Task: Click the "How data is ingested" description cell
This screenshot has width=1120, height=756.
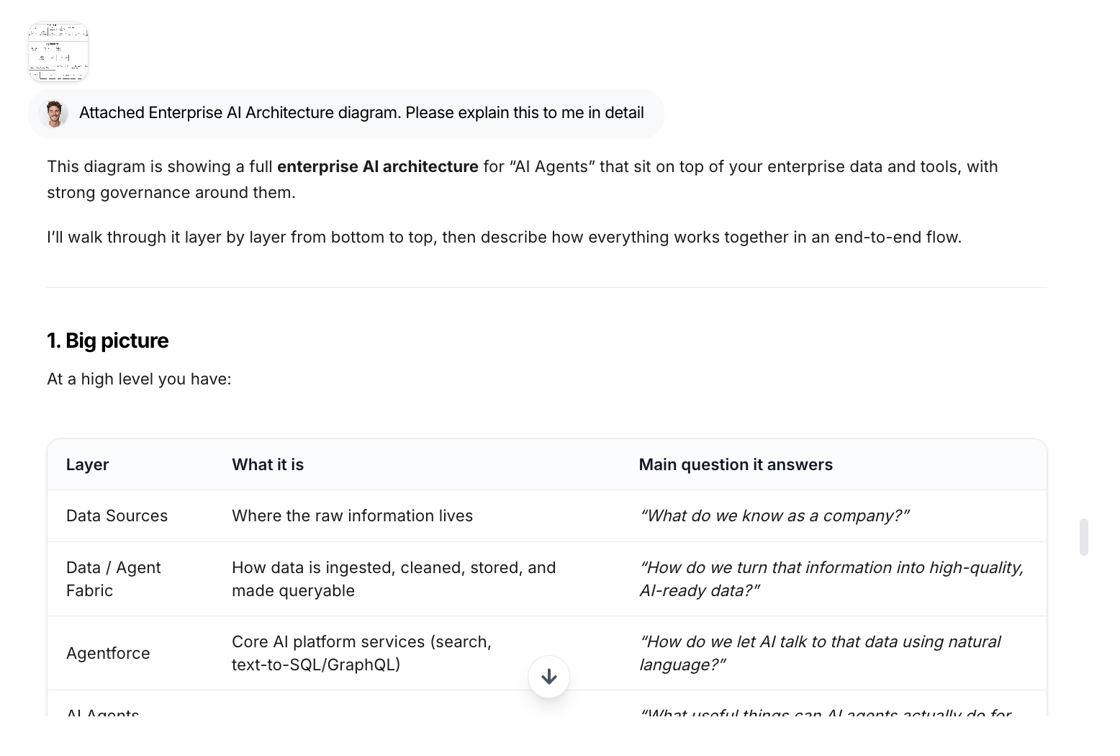Action: coord(393,579)
